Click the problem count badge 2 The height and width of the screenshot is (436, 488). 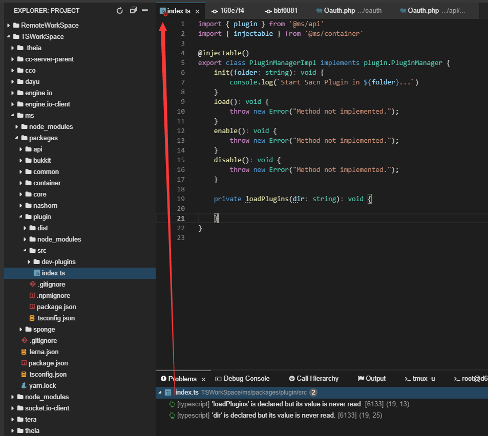313,393
